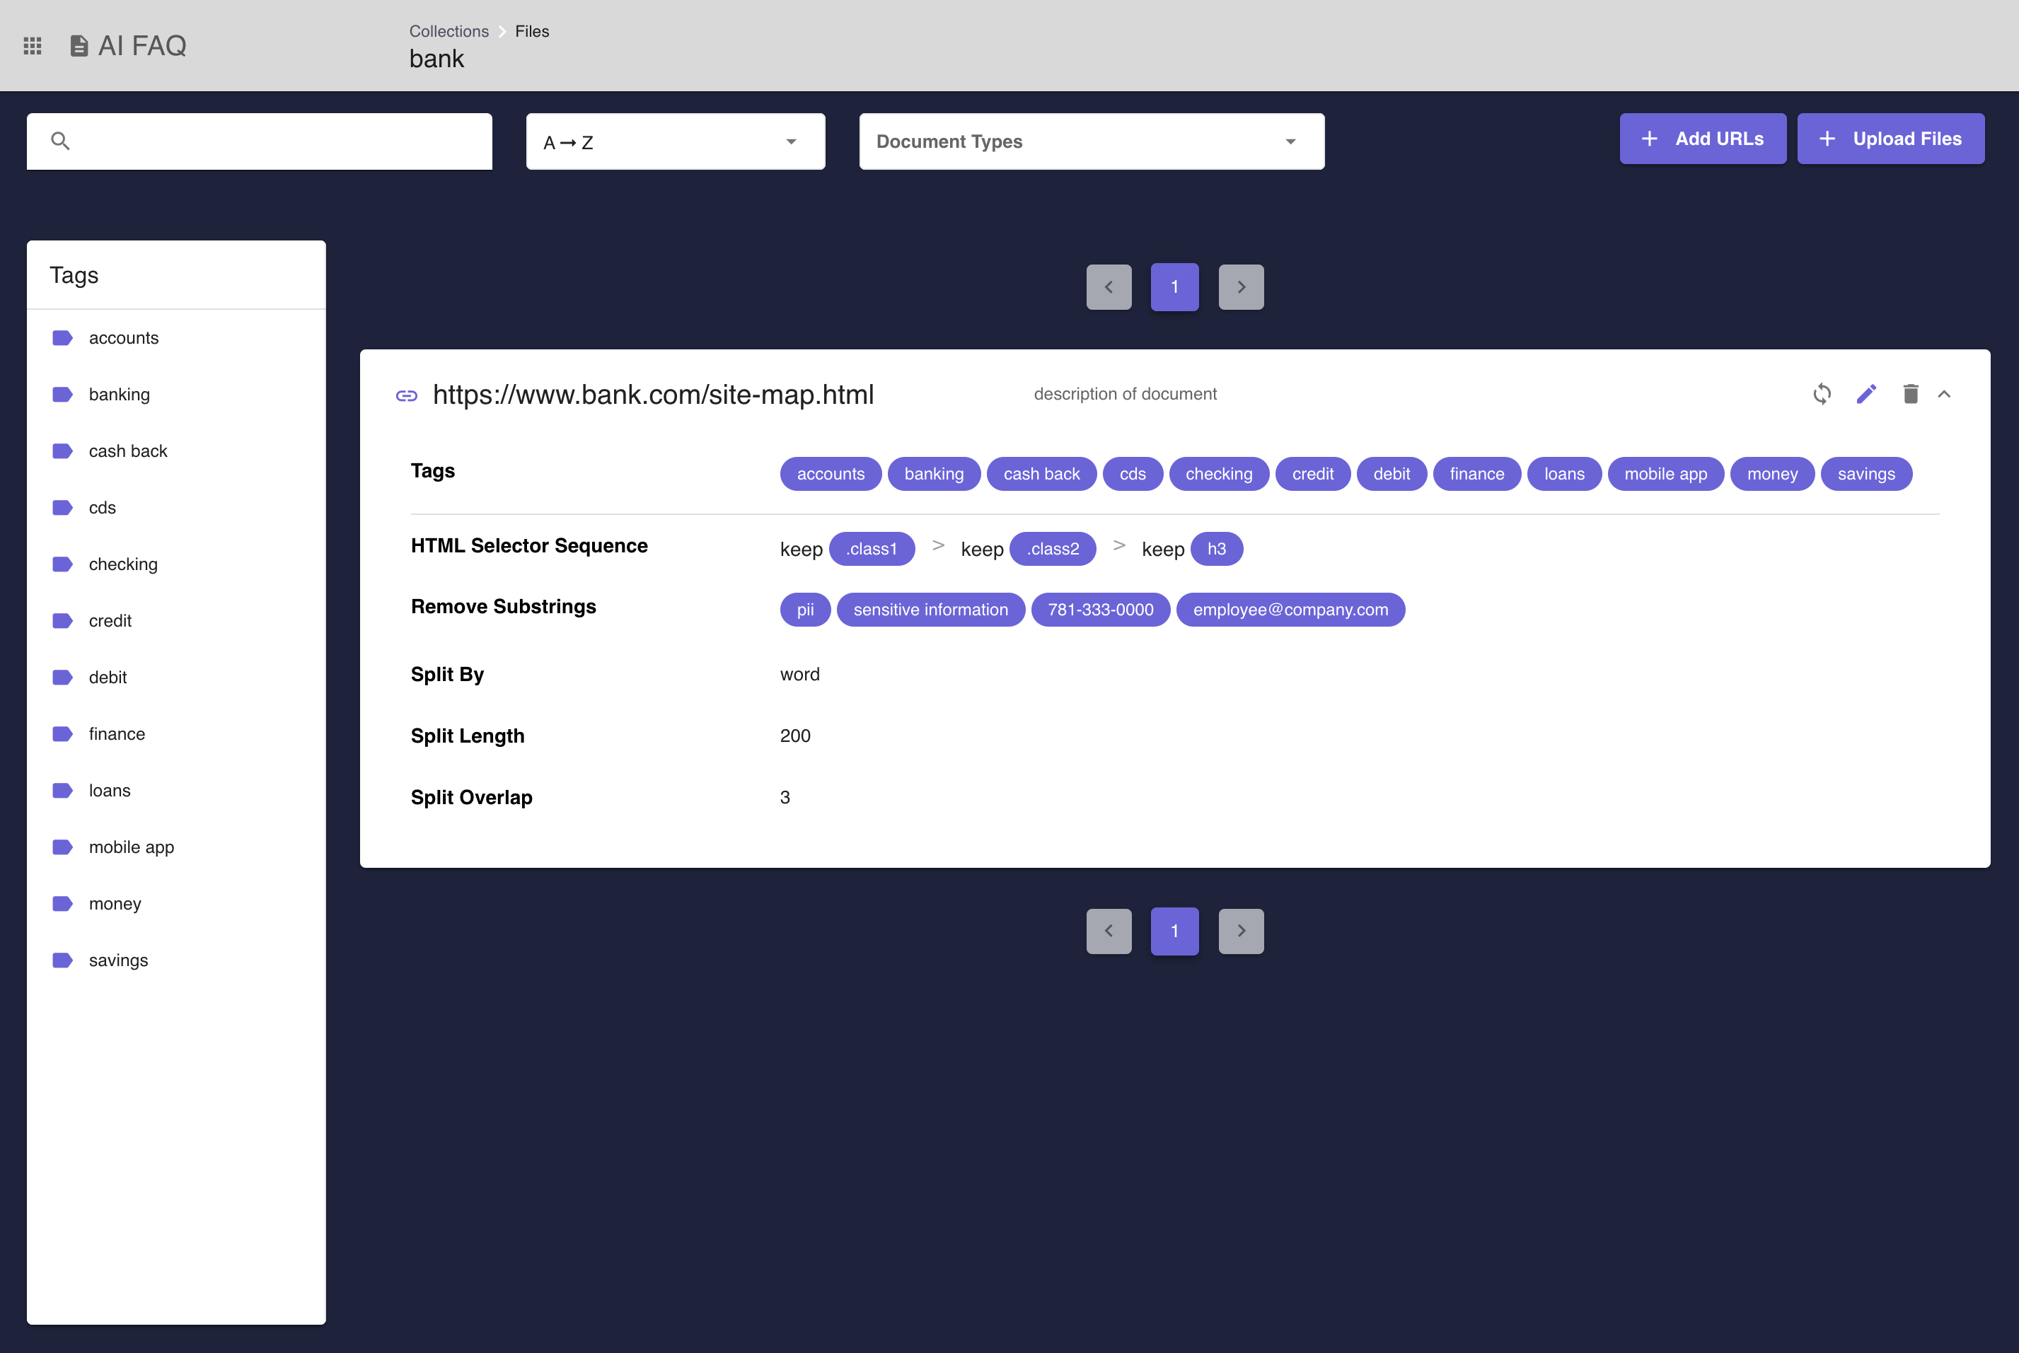2019x1353 pixels.
Task: Click the loans tag chip in document
Action: (x=1564, y=474)
